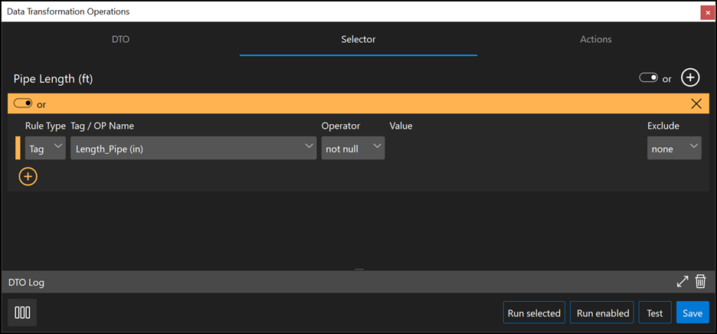Open the Rule Type dropdown

point(45,149)
